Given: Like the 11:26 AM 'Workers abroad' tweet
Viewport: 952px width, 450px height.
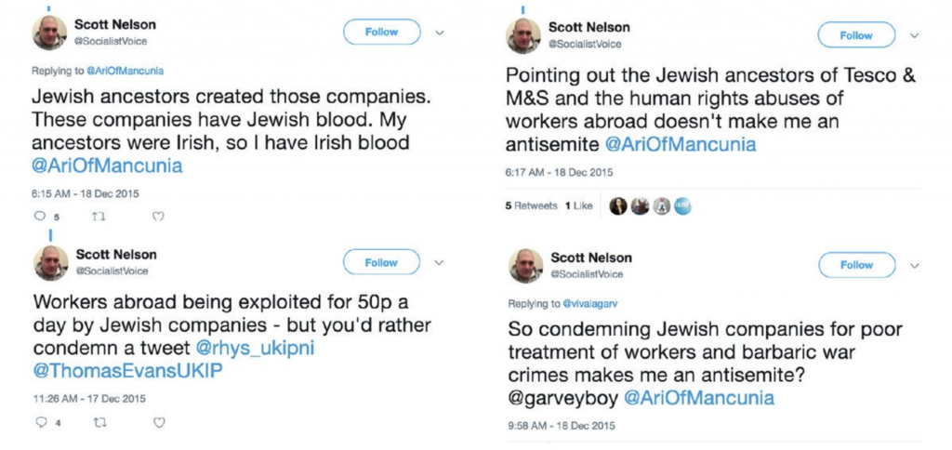Looking at the screenshot, I should (159, 423).
